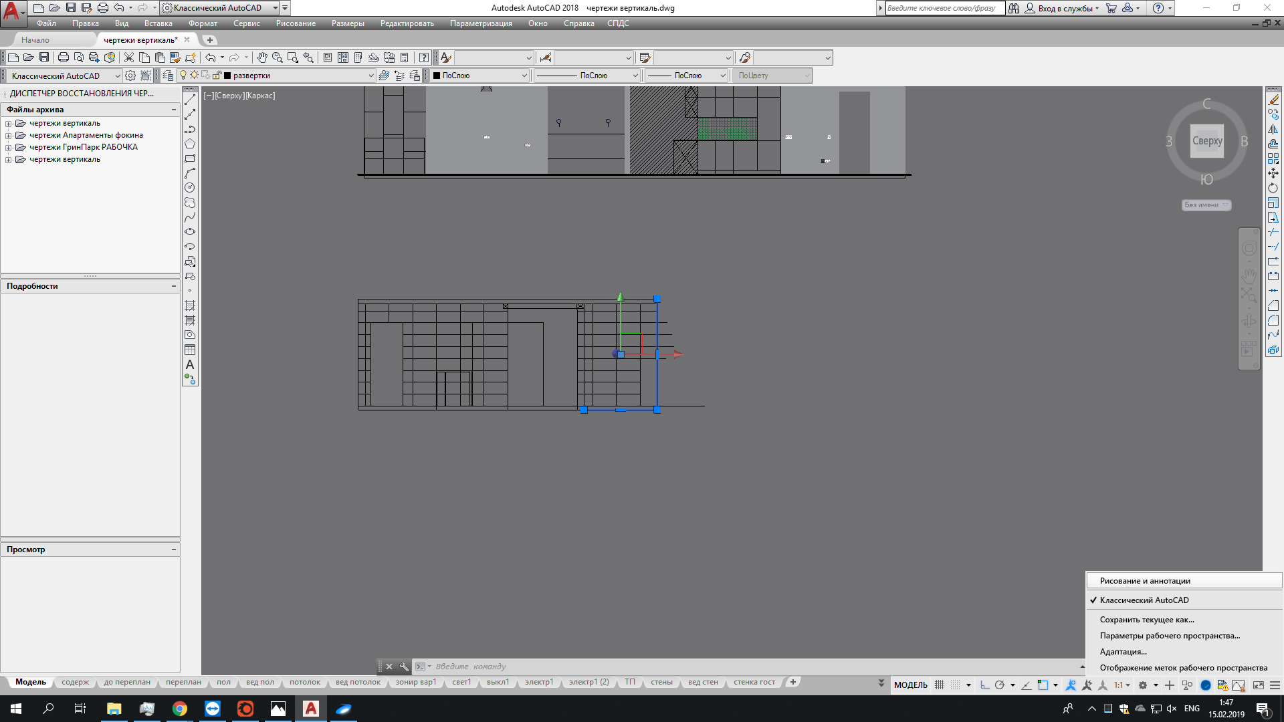Click the Plot print icon
1284x722 pixels.
[64, 57]
